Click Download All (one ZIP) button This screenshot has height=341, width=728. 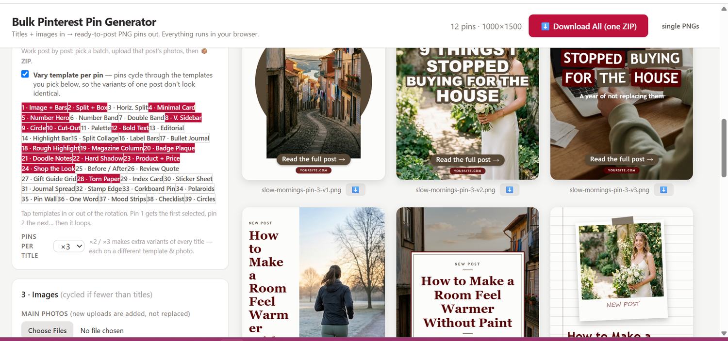tap(588, 26)
